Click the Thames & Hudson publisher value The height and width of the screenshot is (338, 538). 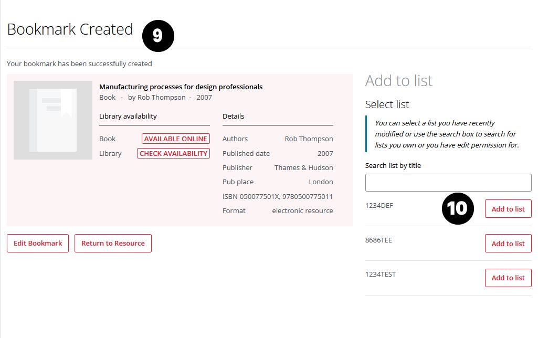[303, 168]
